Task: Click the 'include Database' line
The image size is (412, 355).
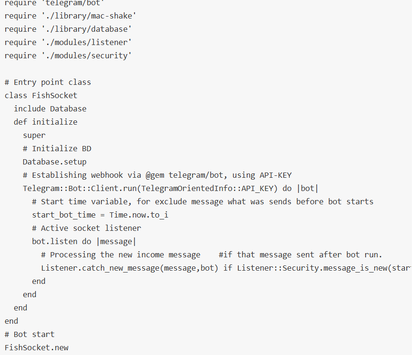Action: coord(50,109)
